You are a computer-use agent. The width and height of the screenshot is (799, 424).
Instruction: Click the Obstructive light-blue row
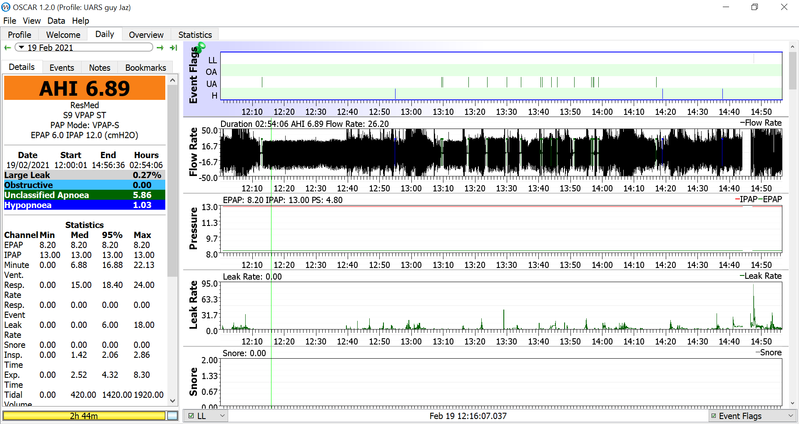(x=85, y=185)
